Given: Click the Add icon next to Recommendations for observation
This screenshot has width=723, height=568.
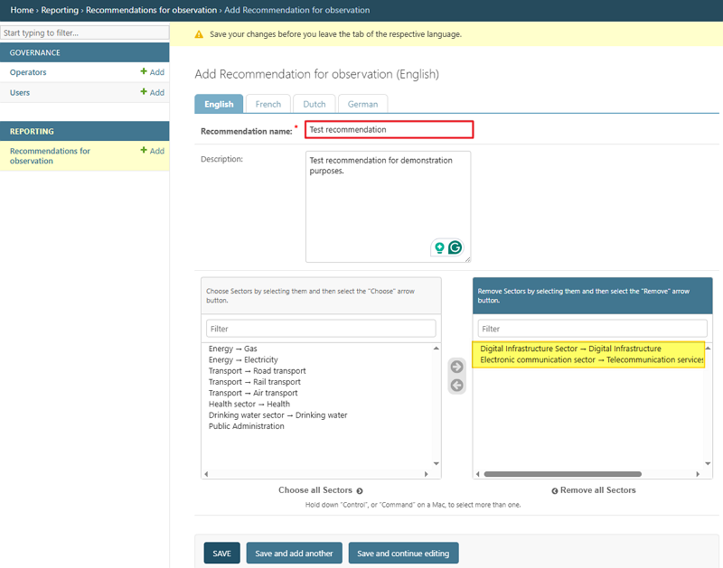Looking at the screenshot, I should tap(152, 151).
